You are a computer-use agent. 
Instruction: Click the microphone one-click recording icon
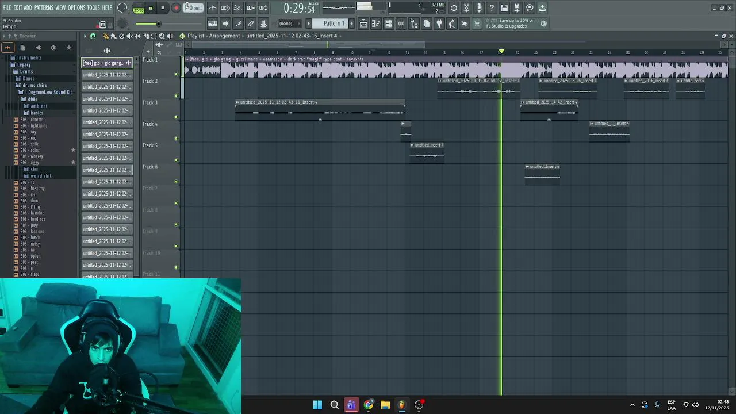coord(479,8)
